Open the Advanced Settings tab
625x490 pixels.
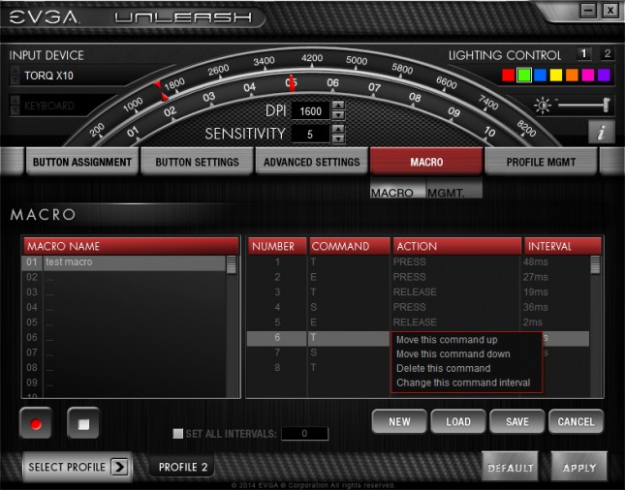pyautogui.click(x=311, y=162)
